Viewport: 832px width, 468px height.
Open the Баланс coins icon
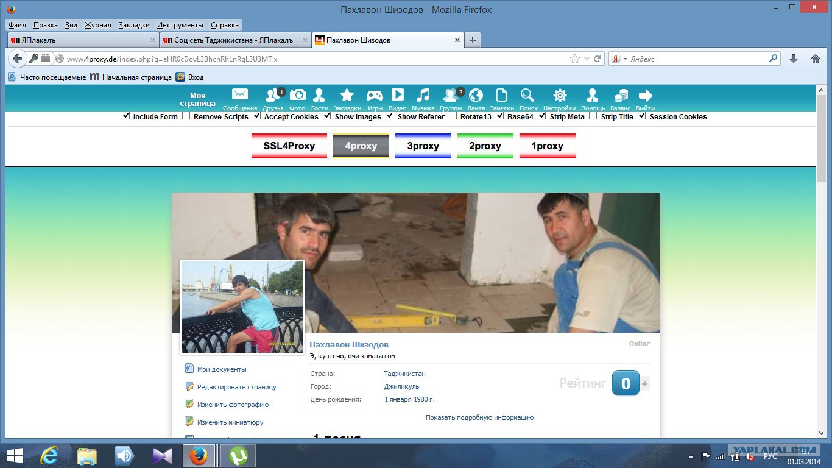point(621,95)
